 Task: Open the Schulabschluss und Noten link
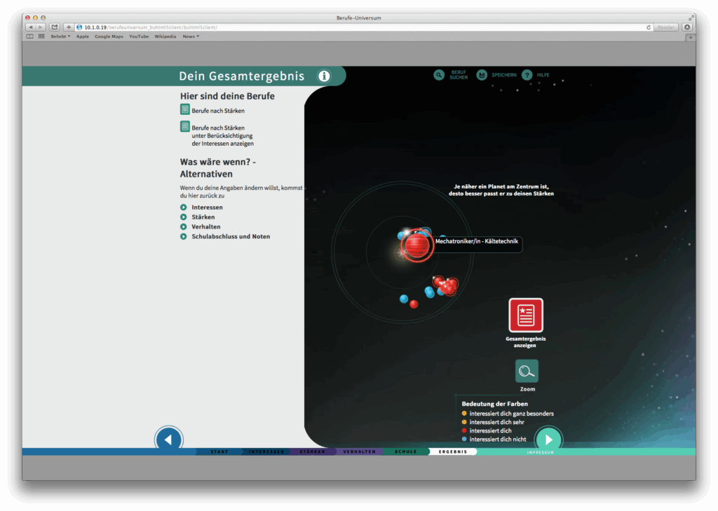click(x=230, y=237)
